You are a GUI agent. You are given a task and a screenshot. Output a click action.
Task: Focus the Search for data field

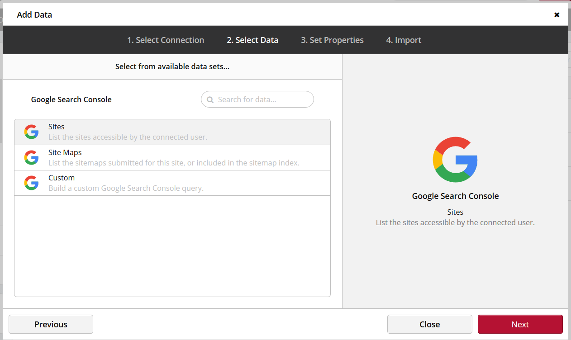point(257,99)
